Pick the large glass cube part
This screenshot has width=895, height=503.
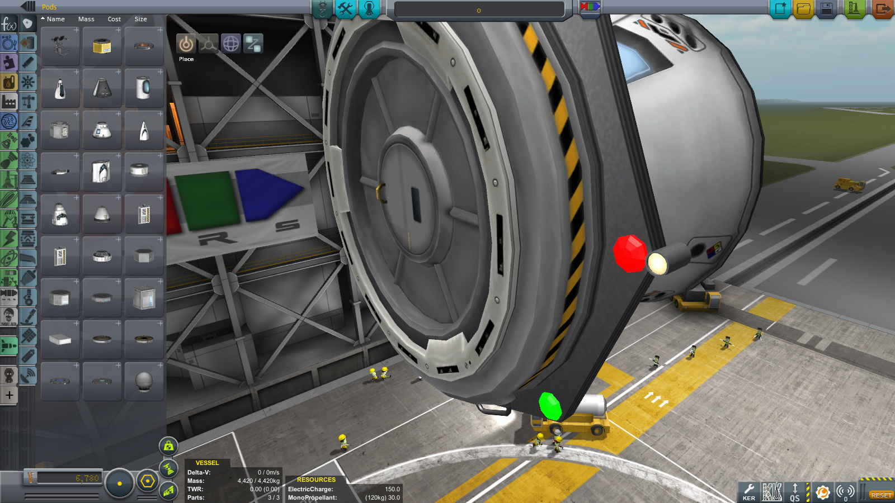[144, 298]
